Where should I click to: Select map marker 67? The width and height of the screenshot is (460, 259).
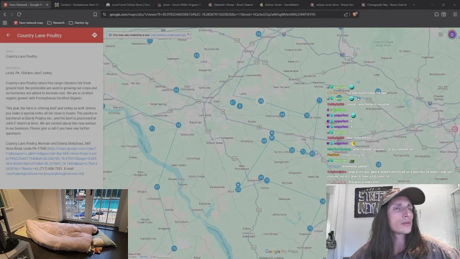pyautogui.click(x=233, y=103)
